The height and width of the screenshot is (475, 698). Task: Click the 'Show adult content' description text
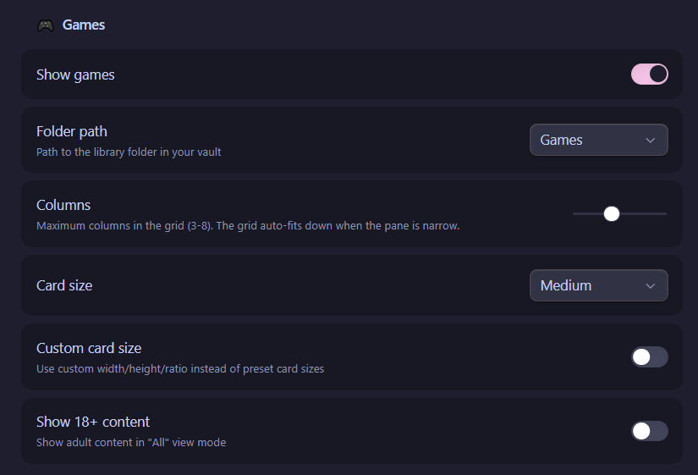tap(131, 443)
